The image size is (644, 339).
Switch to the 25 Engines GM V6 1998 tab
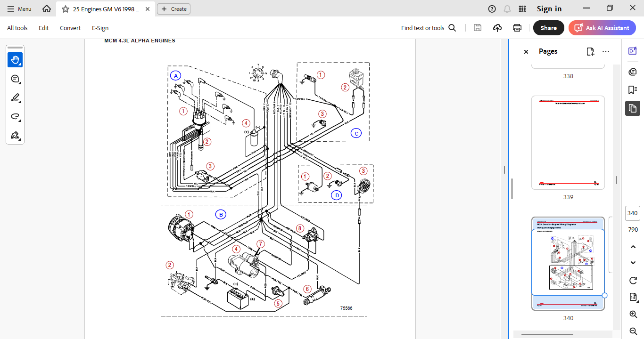[x=106, y=9]
